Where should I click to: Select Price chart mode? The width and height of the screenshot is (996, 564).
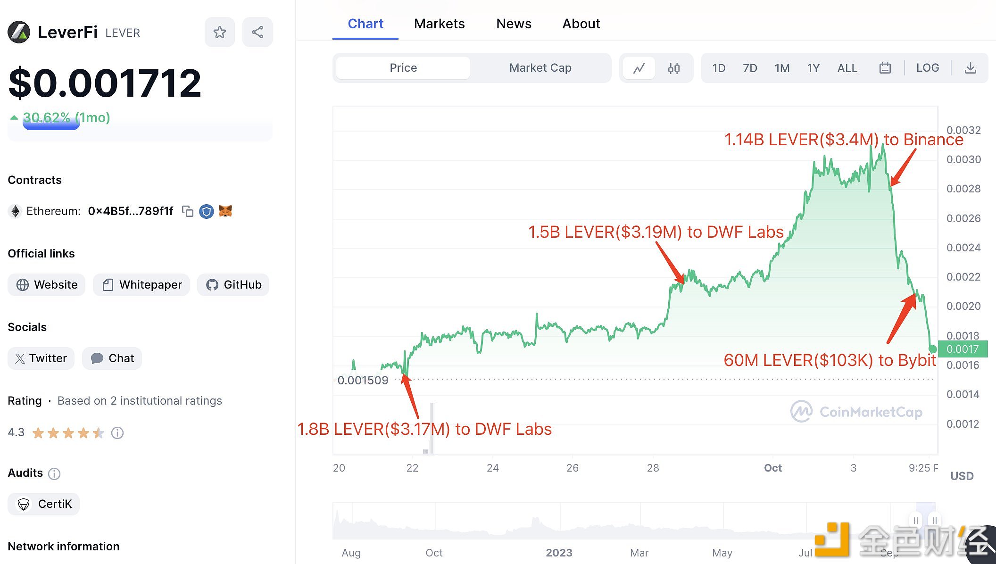click(403, 68)
